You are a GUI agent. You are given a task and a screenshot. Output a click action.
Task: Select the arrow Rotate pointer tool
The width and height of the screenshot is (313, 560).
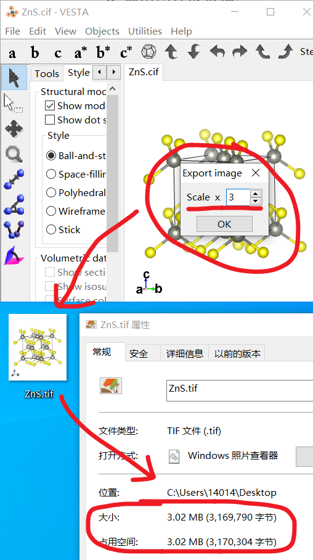click(14, 77)
